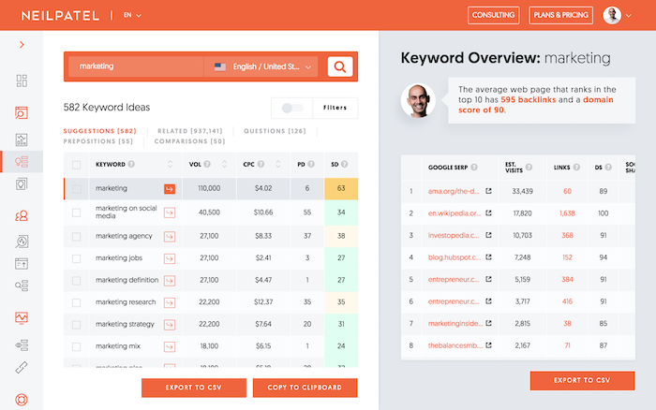
Task: Check the box for marketing strategy
Action: (x=76, y=325)
